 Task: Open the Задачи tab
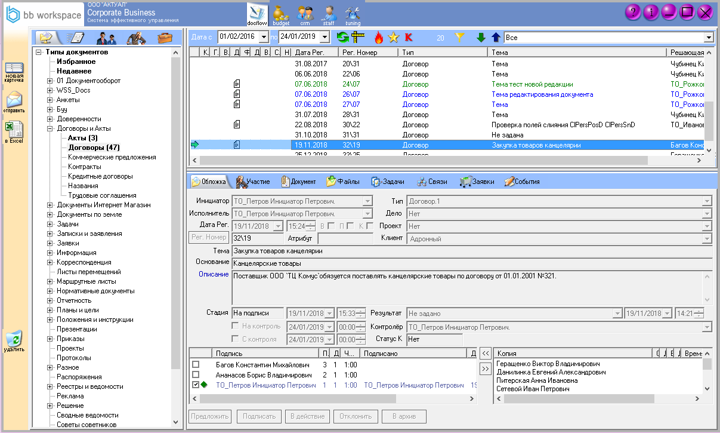[388, 182]
